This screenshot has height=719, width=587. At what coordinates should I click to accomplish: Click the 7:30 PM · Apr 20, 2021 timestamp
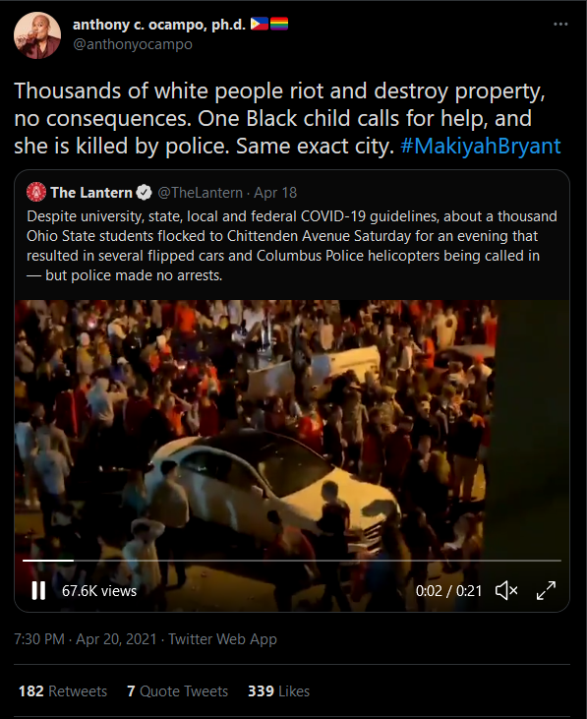(x=86, y=639)
